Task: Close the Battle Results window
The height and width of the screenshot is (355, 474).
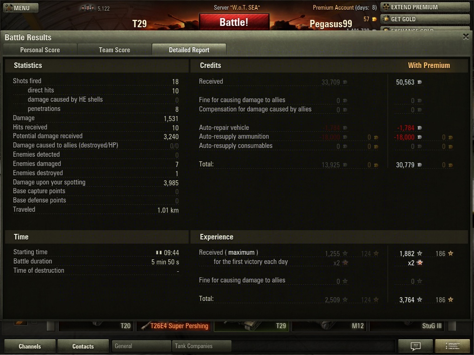Action: coord(466,37)
